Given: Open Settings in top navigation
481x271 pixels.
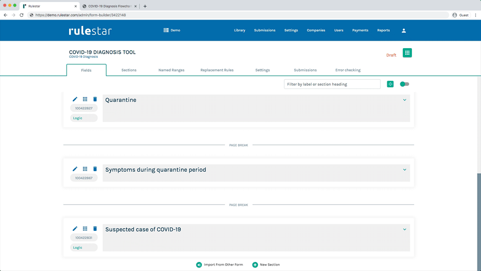Looking at the screenshot, I should [291, 31].
